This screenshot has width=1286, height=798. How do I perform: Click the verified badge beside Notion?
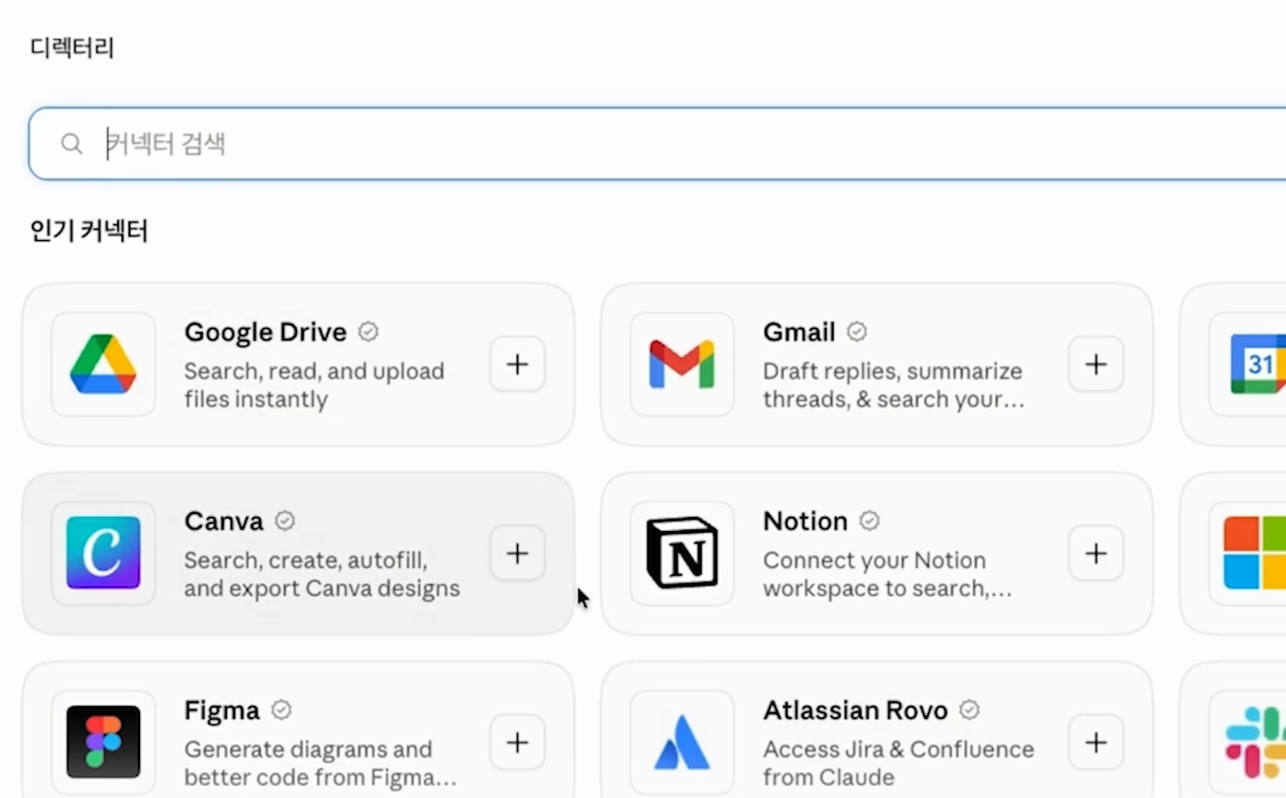pyautogui.click(x=869, y=520)
